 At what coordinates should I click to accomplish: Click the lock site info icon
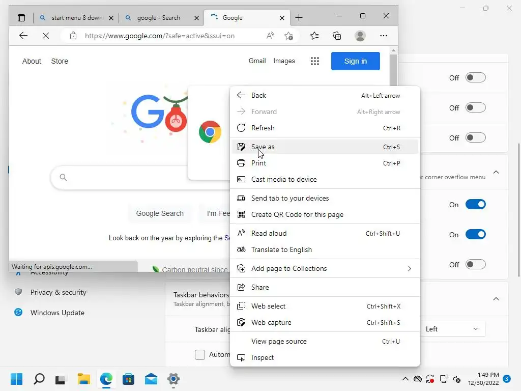73,36
